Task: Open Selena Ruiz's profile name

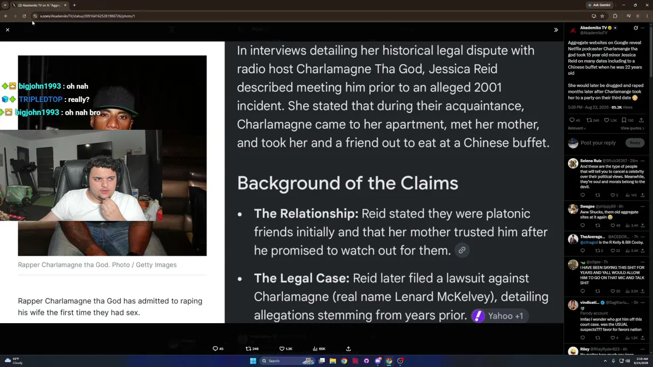Action: point(592,161)
